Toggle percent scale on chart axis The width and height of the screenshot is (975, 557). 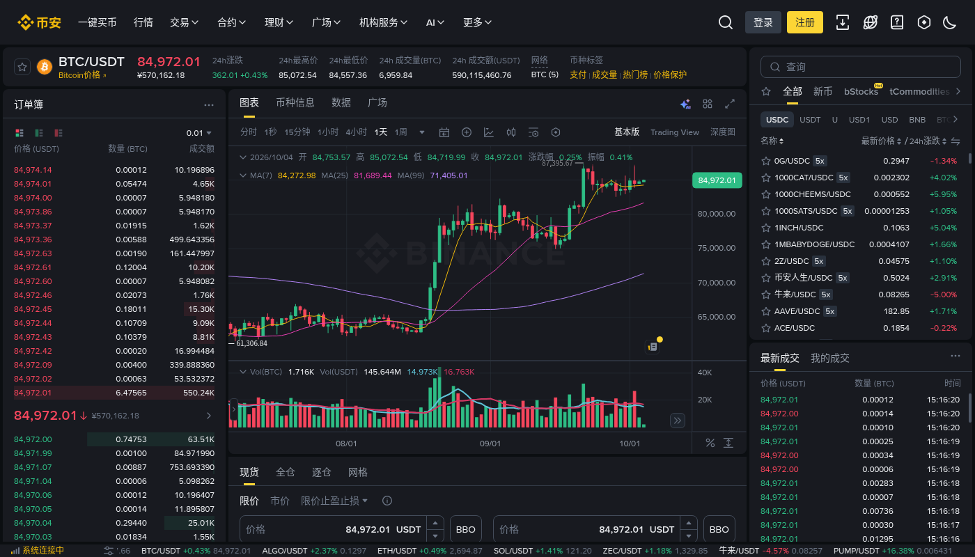pos(710,443)
